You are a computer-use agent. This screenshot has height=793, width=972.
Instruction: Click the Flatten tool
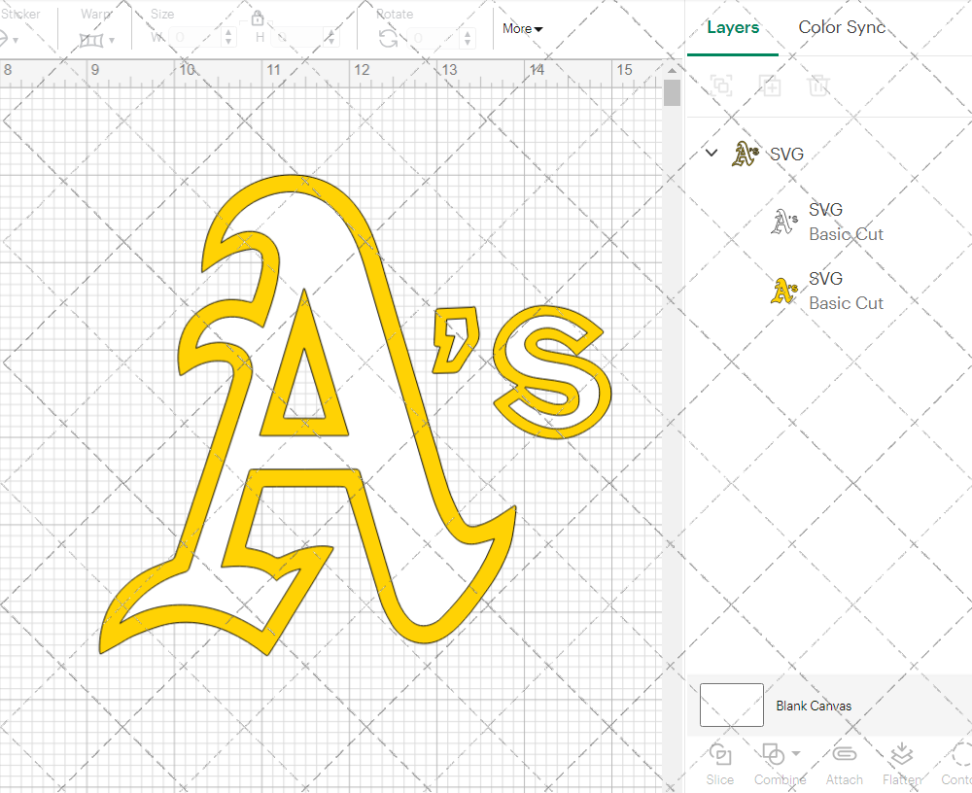point(902,764)
